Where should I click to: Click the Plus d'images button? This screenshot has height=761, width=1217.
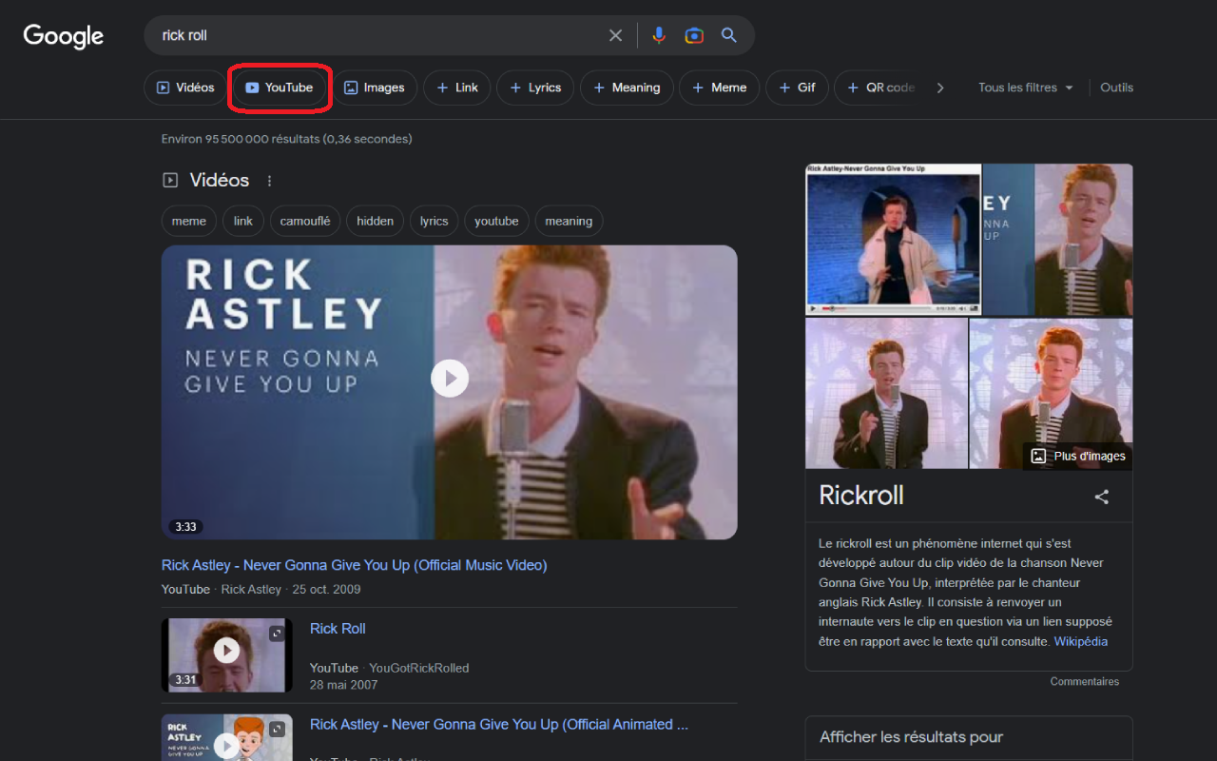[x=1078, y=456]
